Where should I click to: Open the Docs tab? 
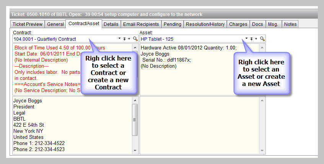click(x=257, y=24)
